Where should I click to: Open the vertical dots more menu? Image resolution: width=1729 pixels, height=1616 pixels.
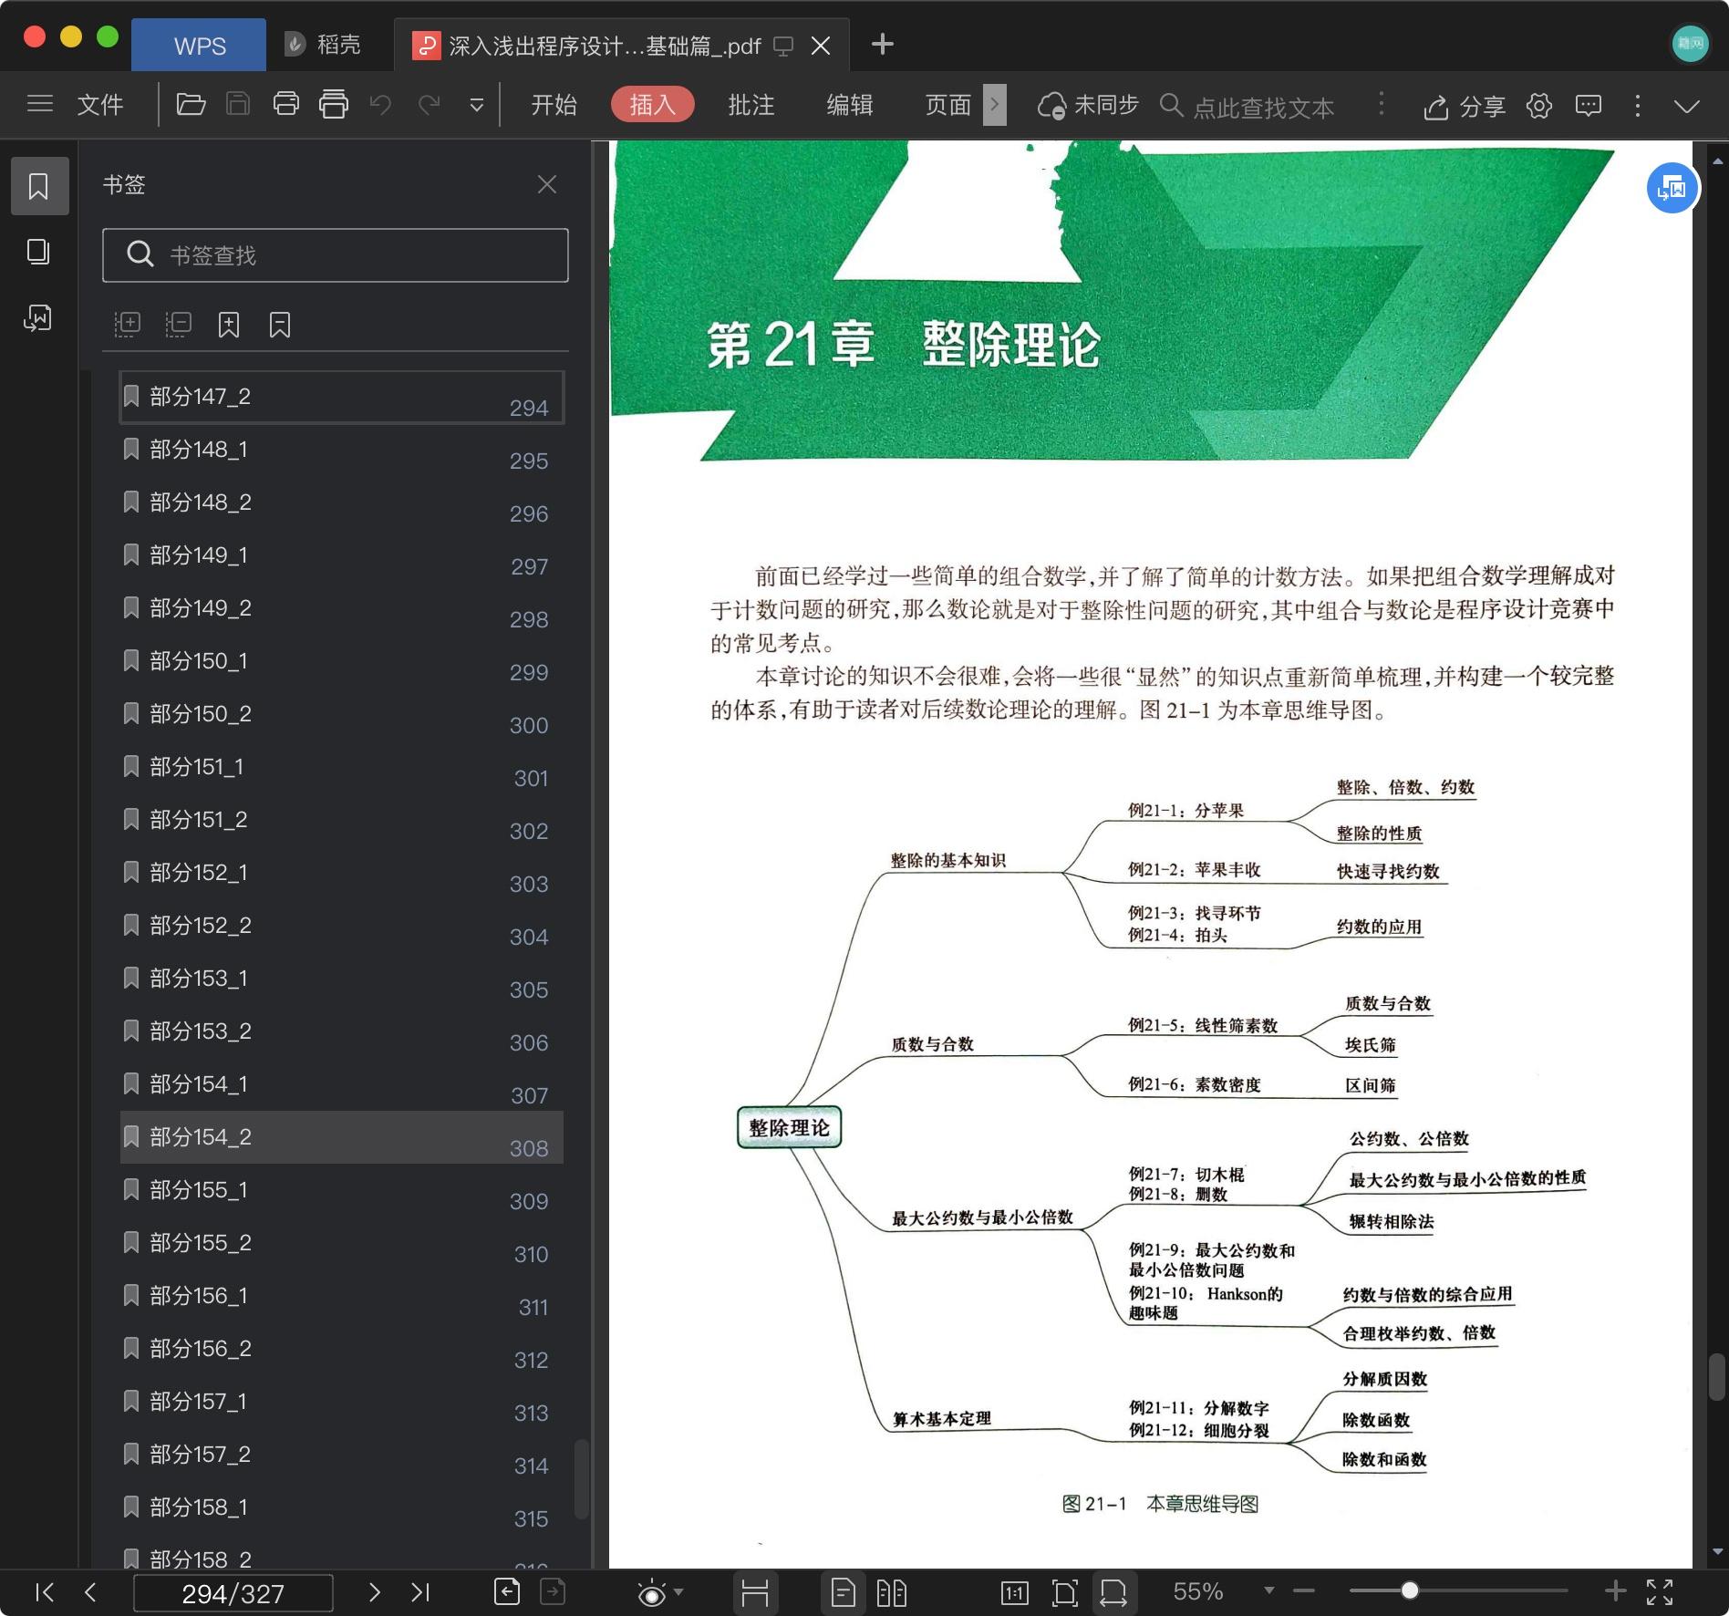[x=1638, y=106]
